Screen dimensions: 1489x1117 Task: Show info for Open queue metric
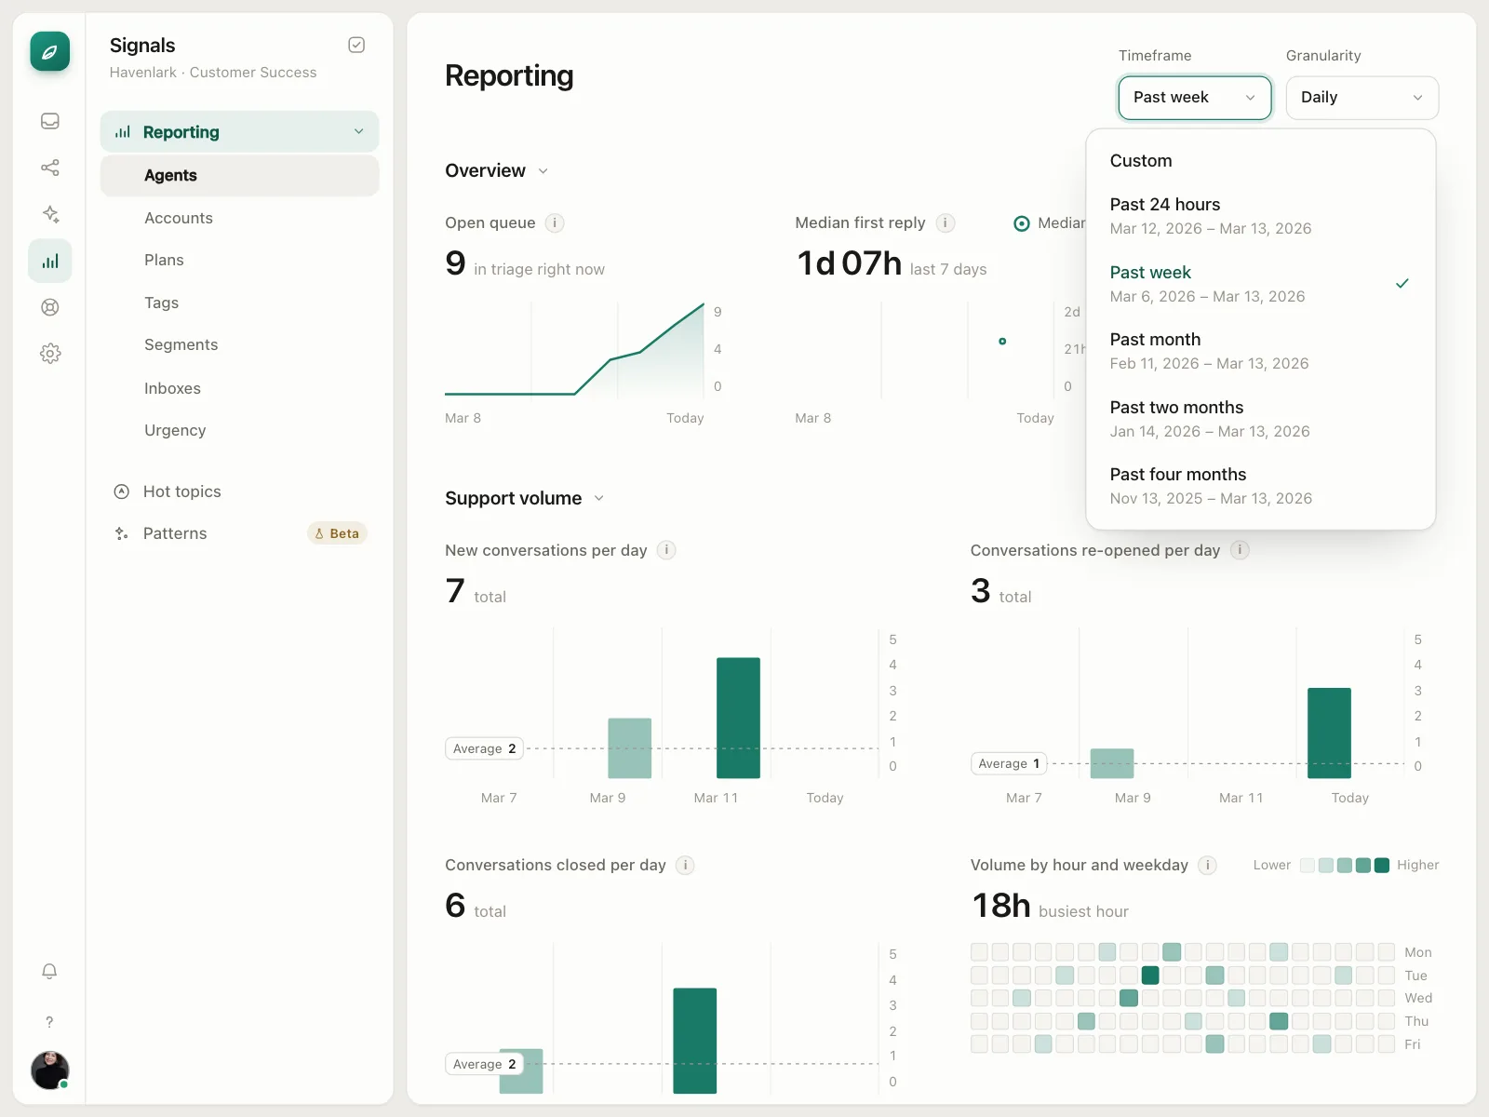(x=555, y=222)
